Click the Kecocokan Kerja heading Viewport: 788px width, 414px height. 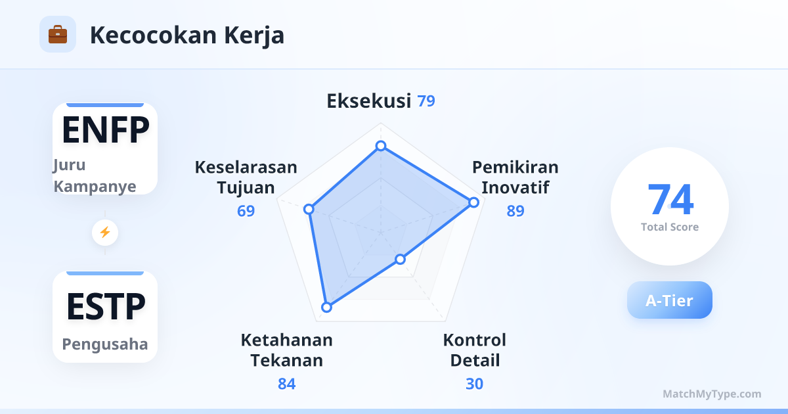[x=187, y=35]
